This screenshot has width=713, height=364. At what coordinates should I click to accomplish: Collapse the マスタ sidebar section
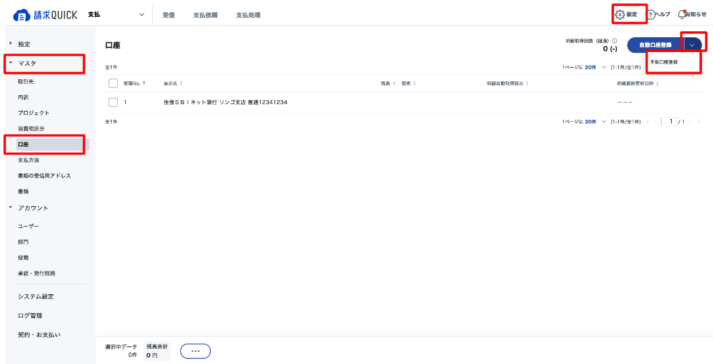click(x=11, y=63)
